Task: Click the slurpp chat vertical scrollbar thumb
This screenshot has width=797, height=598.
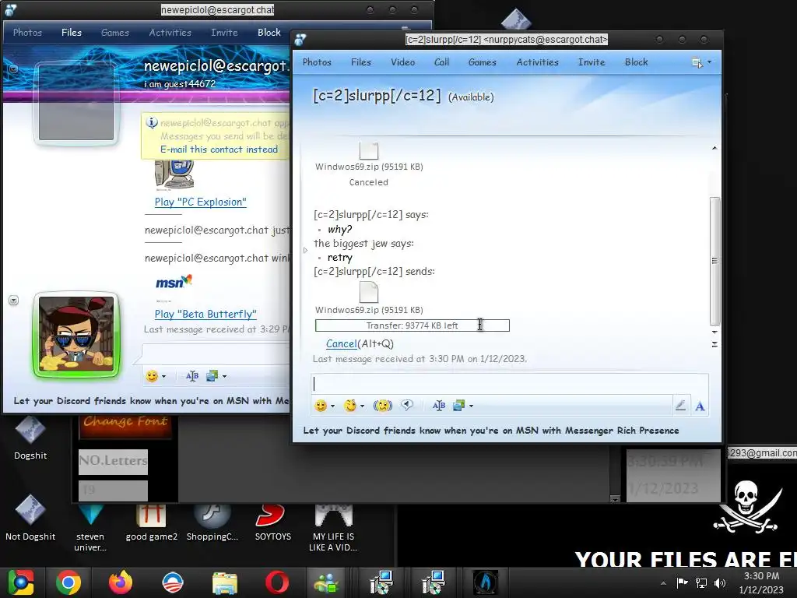Action: tap(714, 261)
